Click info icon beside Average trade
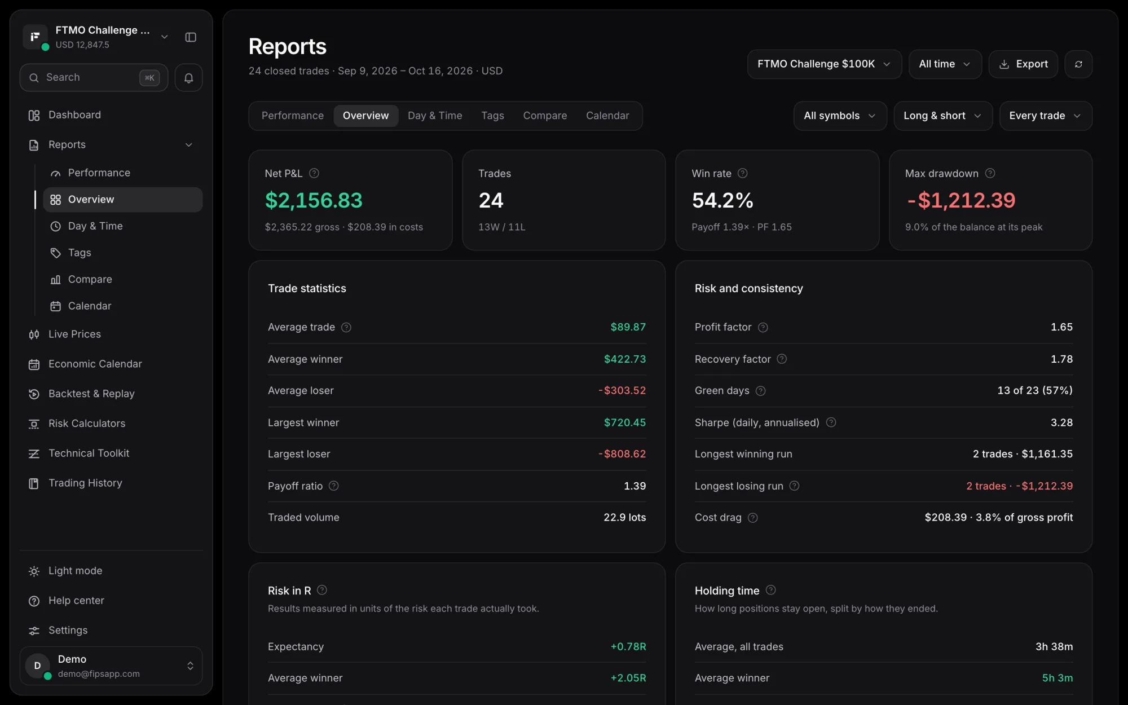The image size is (1128, 705). 346,327
